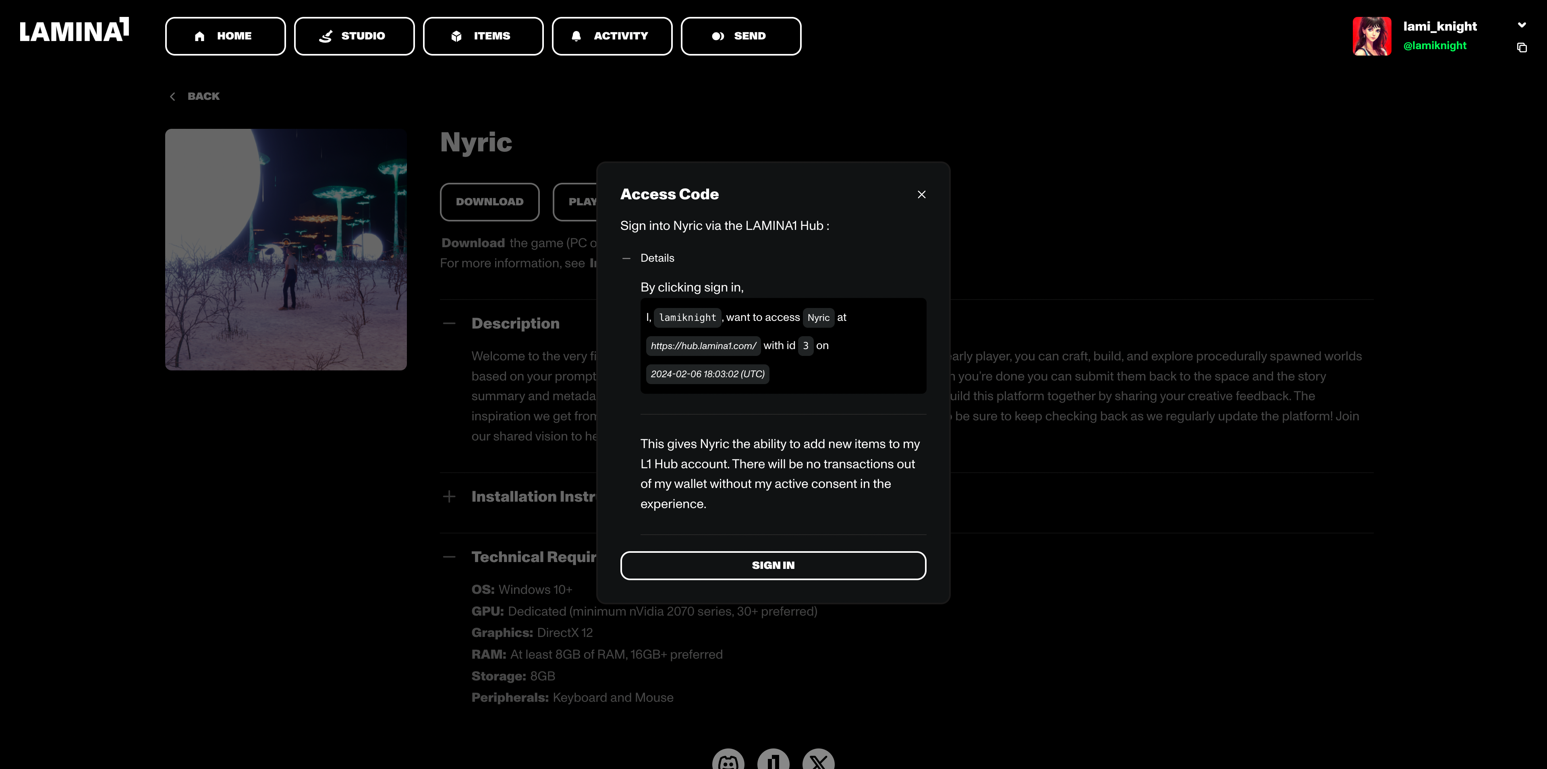The height and width of the screenshot is (769, 1547).
Task: Click the id value 3 chip
Action: pyautogui.click(x=805, y=346)
